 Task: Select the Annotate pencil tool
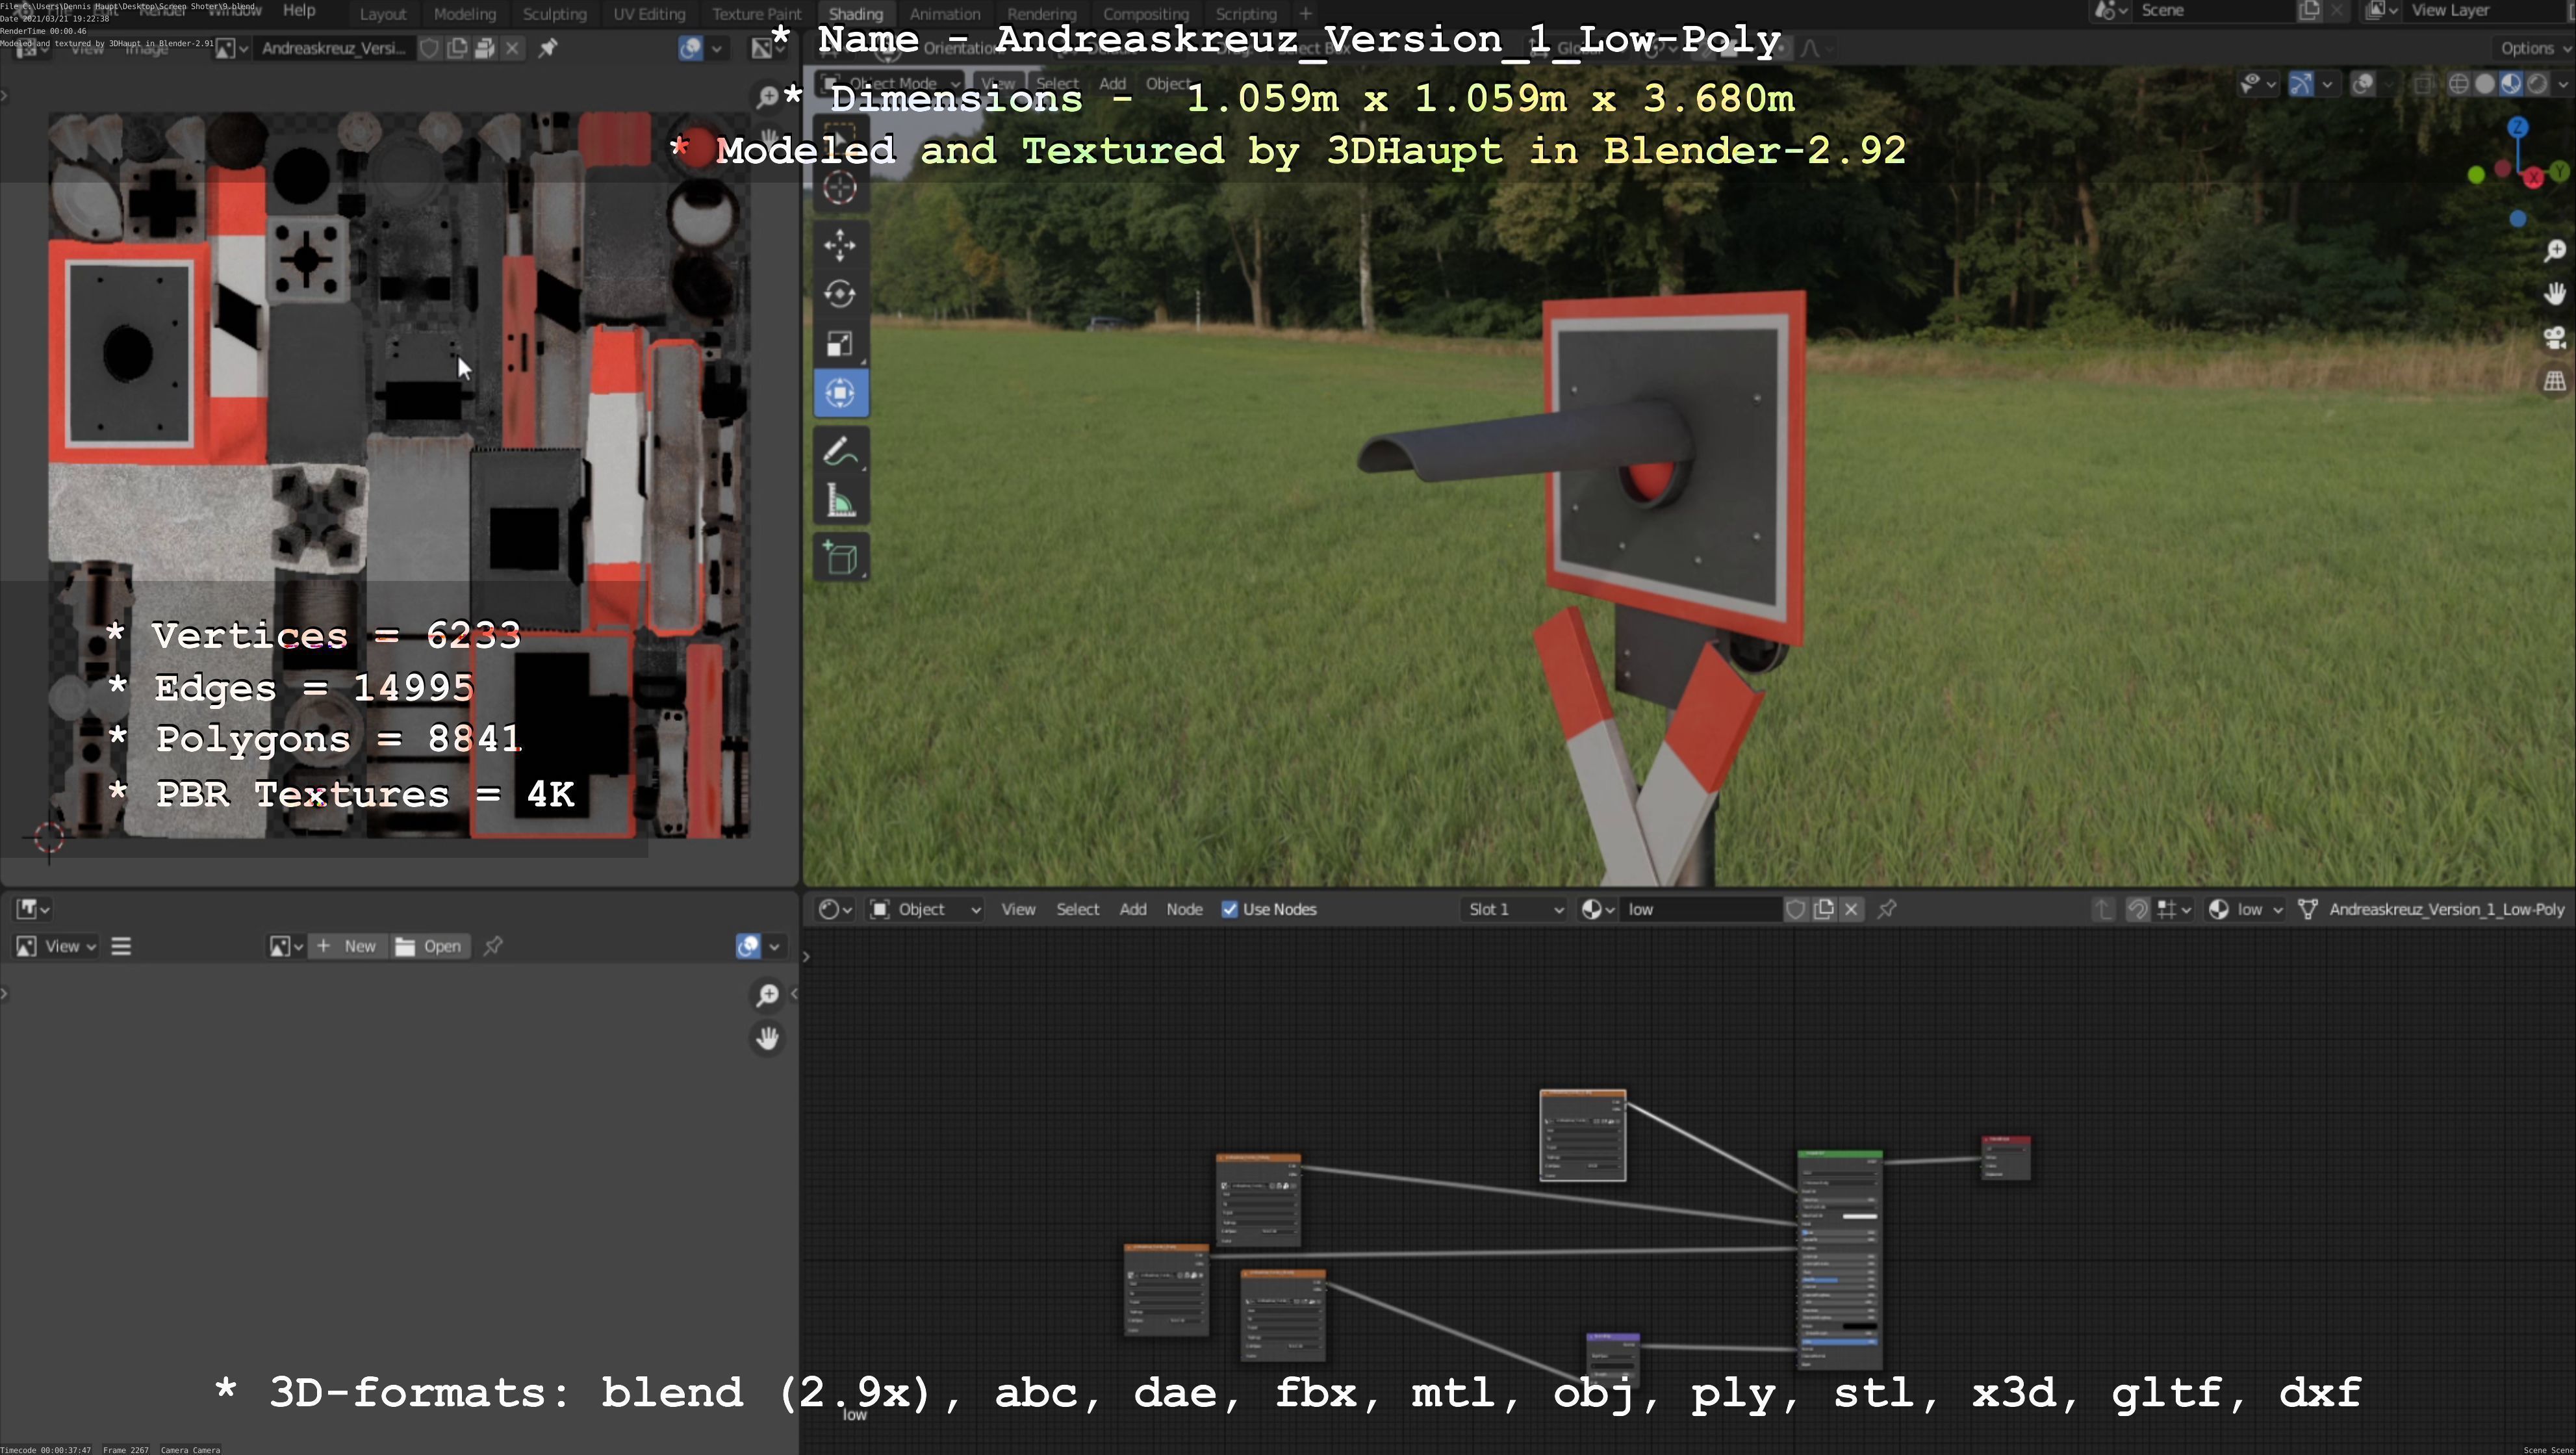[840, 452]
